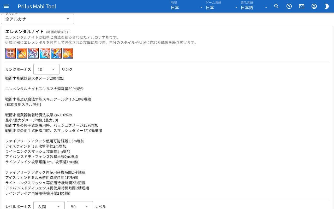334x209 pixels.
Task: Open the hamburger navigation menu
Action: (x=6, y=6)
